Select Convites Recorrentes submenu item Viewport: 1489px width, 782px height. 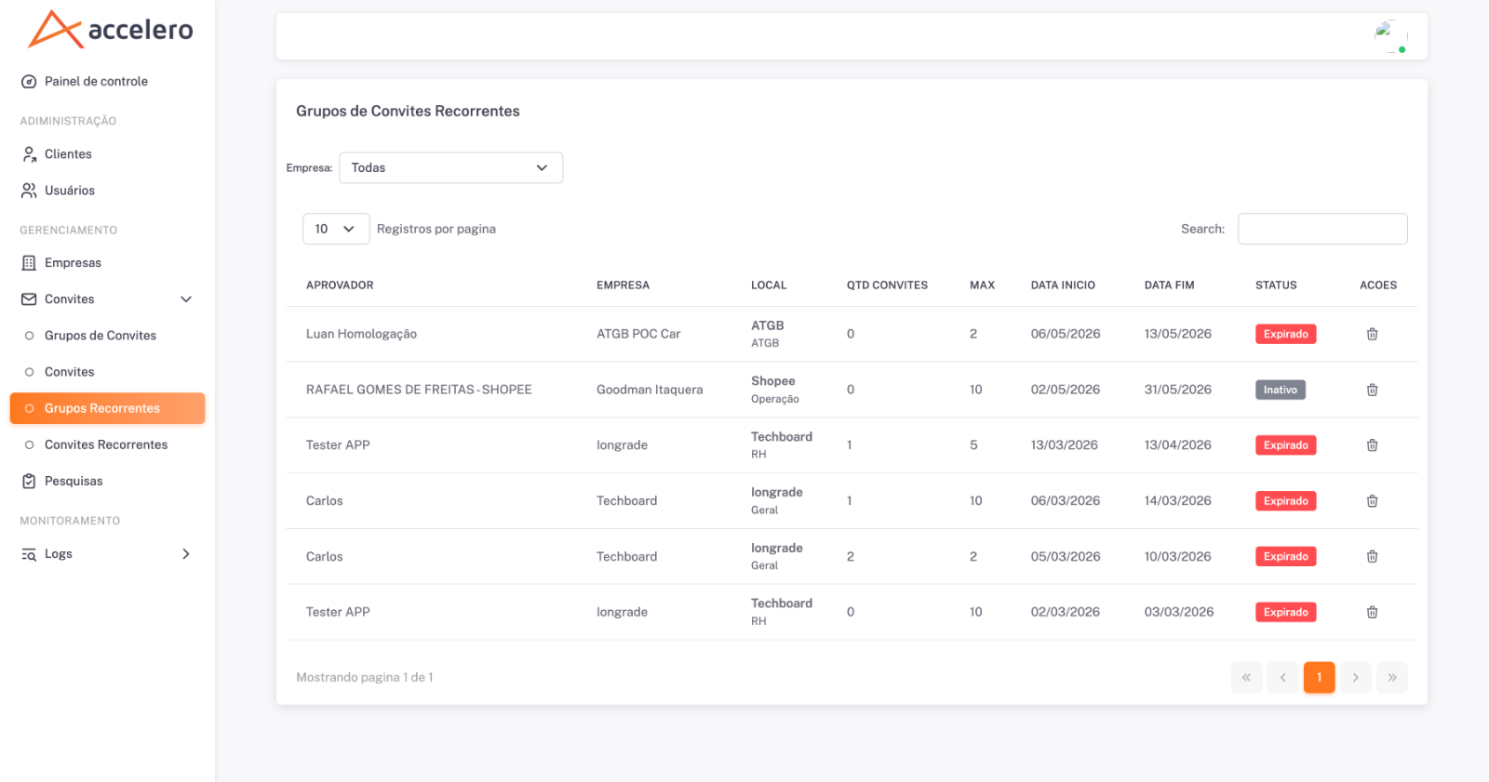[106, 444]
